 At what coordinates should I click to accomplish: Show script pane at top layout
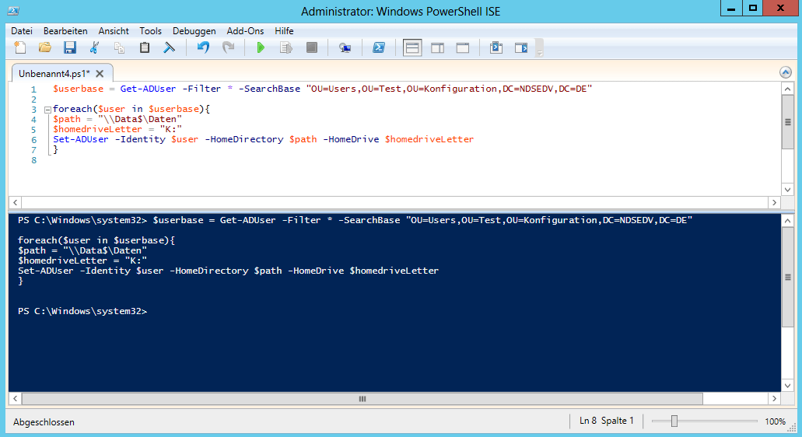(412, 48)
